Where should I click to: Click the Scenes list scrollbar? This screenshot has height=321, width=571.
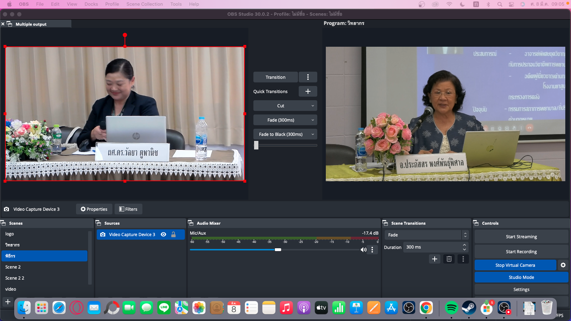tap(90, 258)
